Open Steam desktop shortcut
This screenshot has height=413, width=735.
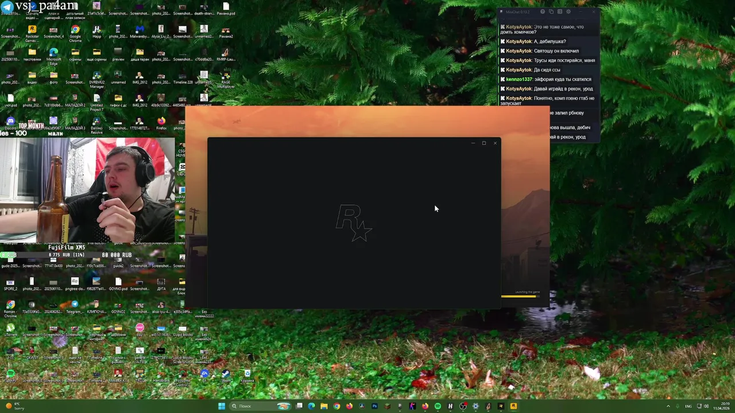click(226, 376)
